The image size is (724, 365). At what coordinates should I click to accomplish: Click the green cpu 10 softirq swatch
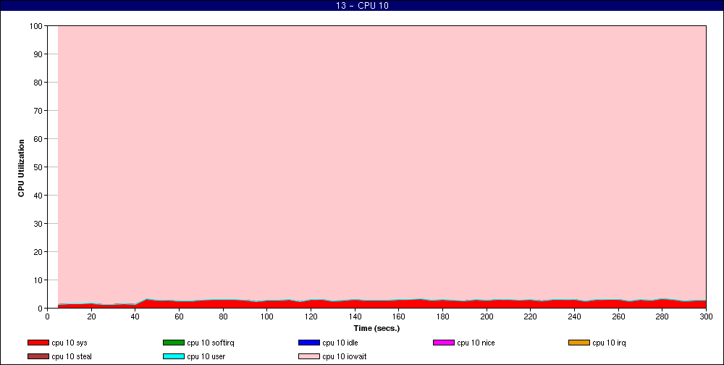[x=173, y=343]
